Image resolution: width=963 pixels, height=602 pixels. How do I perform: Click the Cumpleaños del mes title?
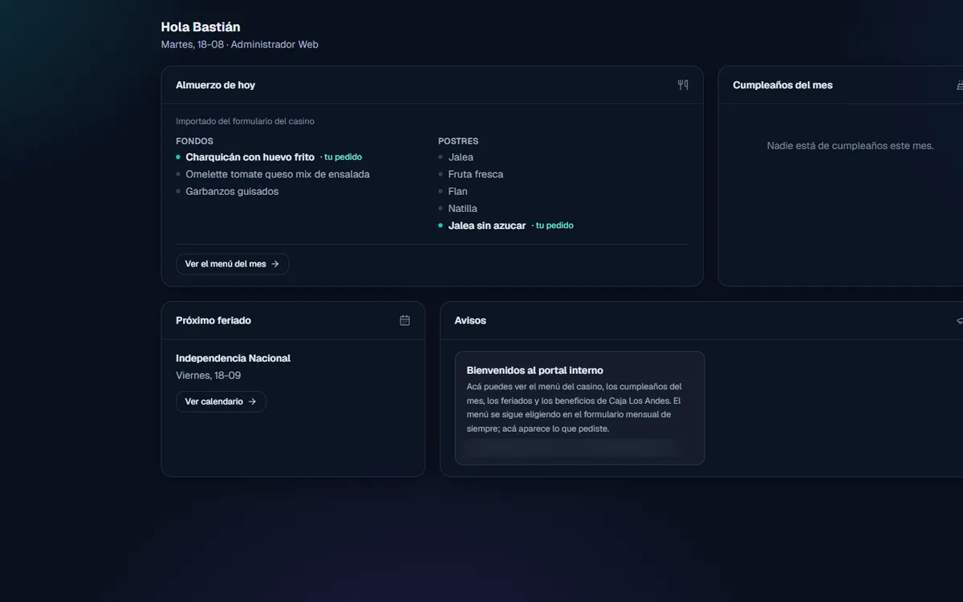click(782, 85)
